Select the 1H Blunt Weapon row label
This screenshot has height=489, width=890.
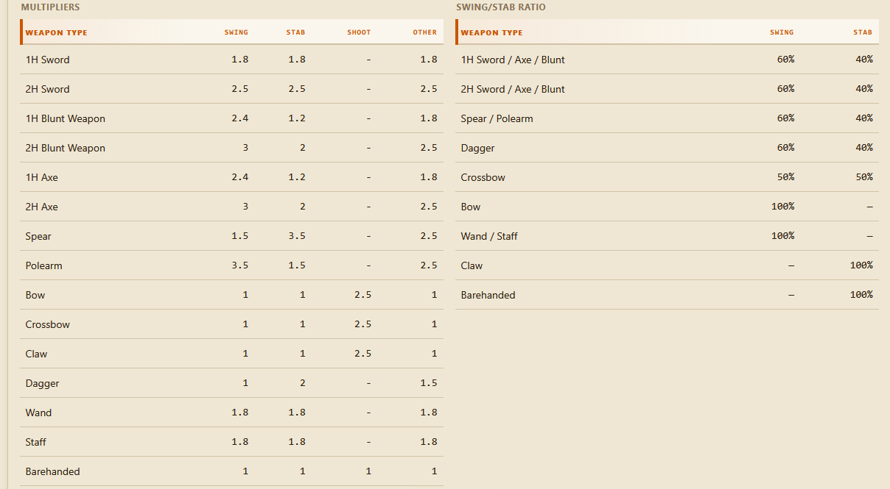point(65,118)
